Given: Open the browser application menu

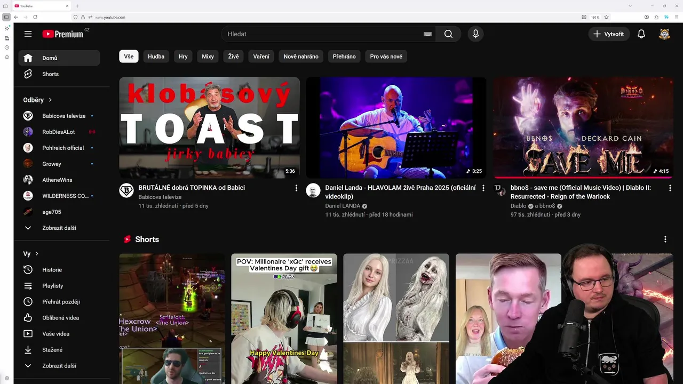Looking at the screenshot, I should pos(676,17).
